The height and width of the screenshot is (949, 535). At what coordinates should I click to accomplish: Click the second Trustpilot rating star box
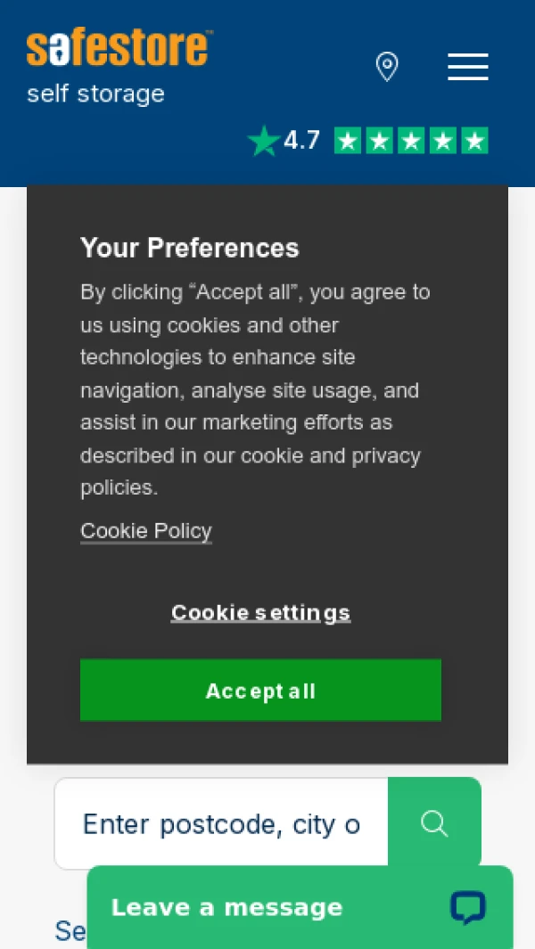(380, 141)
